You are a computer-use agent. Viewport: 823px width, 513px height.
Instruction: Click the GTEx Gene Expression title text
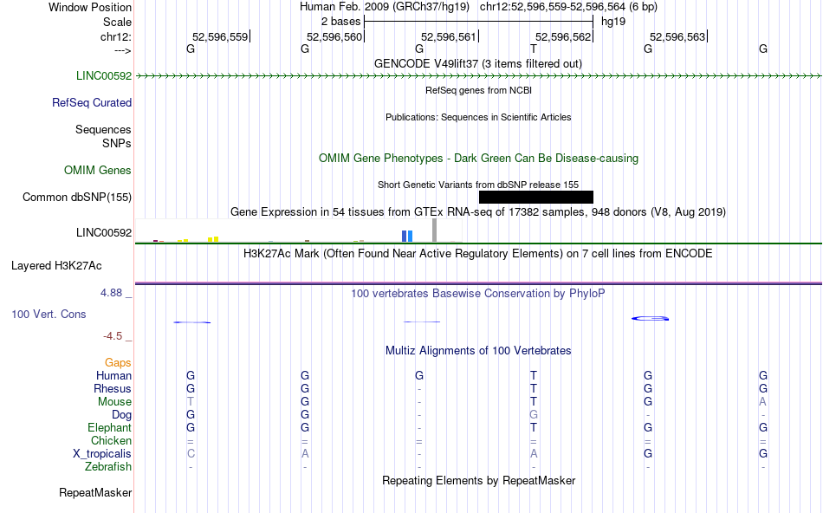478,211
